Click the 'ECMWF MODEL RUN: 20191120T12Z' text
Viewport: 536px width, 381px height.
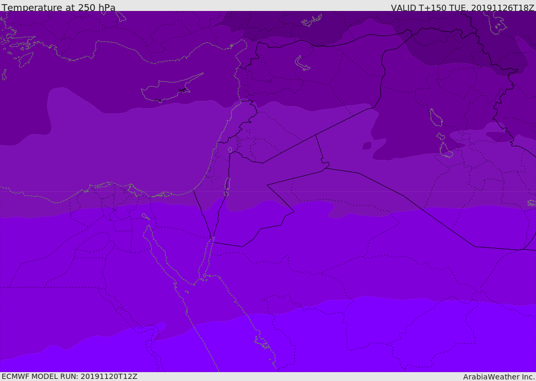(70, 376)
